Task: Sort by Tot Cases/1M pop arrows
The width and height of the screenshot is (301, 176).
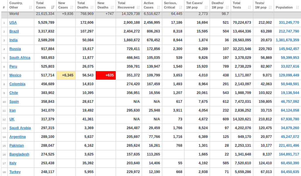Action: (x=206, y=8)
